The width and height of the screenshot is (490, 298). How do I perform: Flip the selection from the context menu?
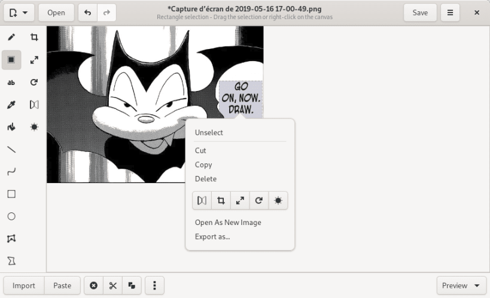[x=202, y=200]
